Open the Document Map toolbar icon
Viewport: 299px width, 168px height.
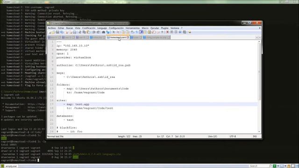click(x=149, y=32)
